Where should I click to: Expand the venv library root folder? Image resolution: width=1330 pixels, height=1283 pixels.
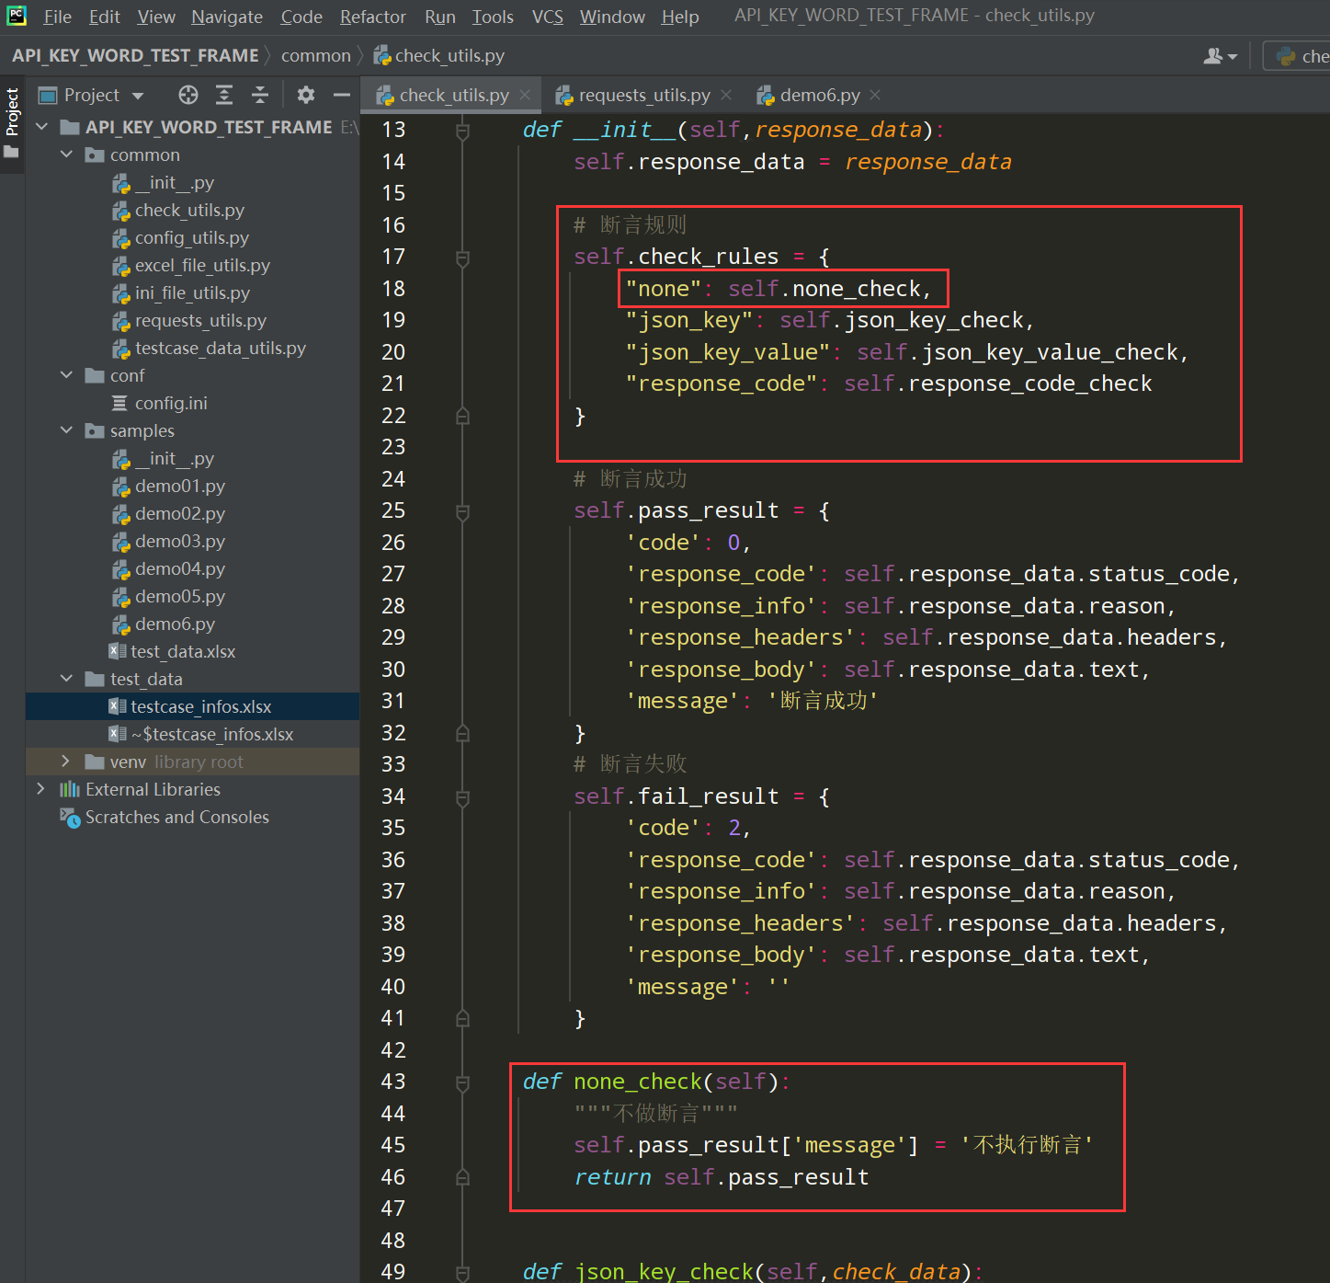(x=66, y=762)
